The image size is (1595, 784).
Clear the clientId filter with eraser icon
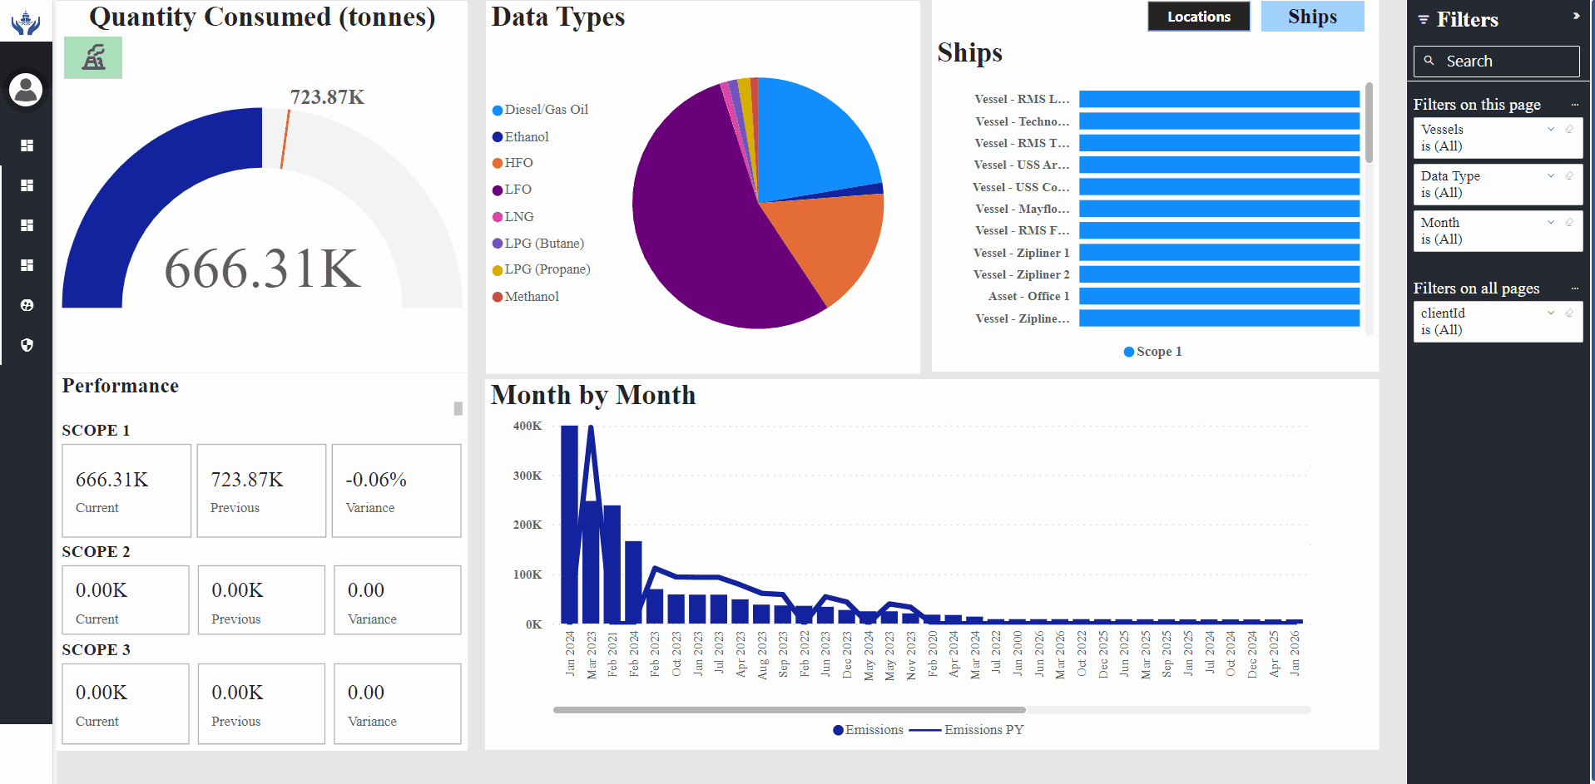point(1569,313)
